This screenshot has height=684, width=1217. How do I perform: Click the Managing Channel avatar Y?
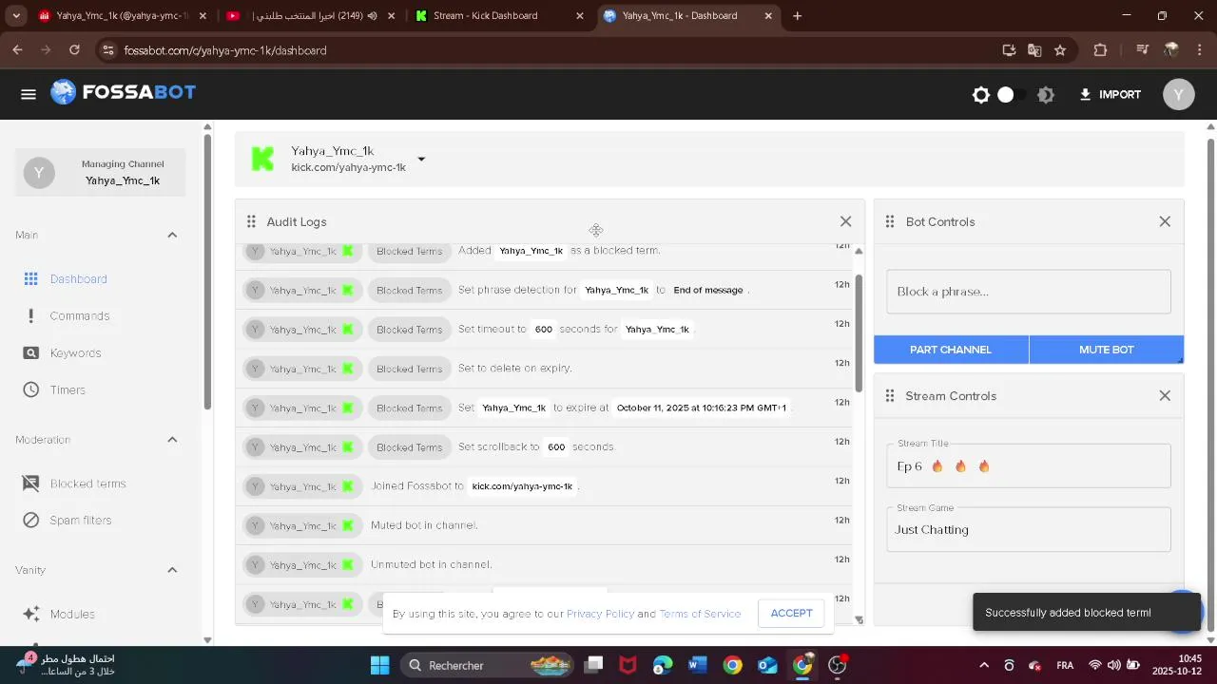(39, 173)
